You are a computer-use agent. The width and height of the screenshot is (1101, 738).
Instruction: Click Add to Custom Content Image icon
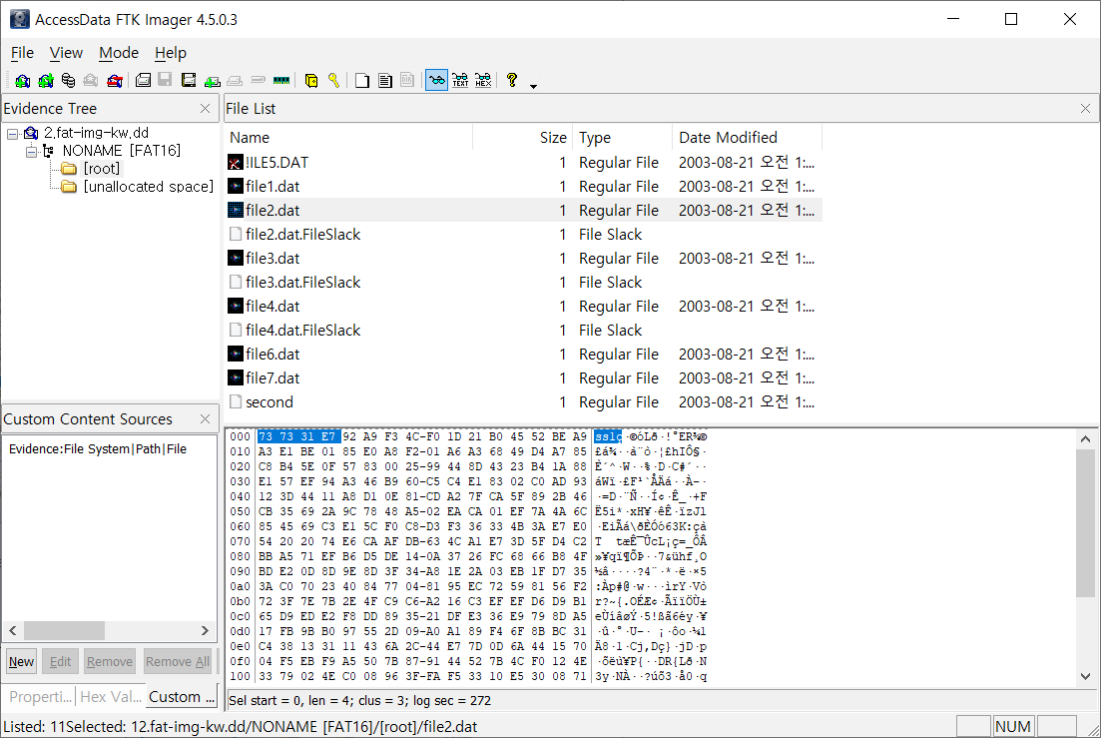[x=212, y=82]
